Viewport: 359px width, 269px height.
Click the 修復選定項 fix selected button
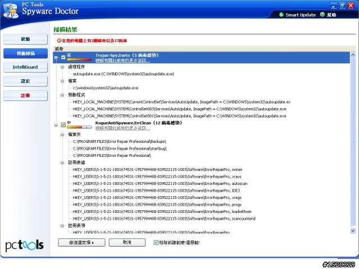(x=82, y=243)
